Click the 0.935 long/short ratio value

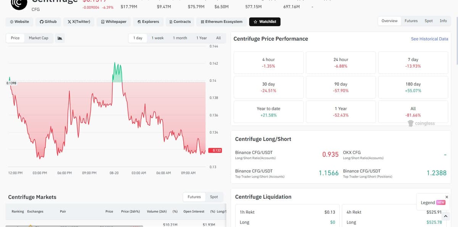tap(330, 155)
